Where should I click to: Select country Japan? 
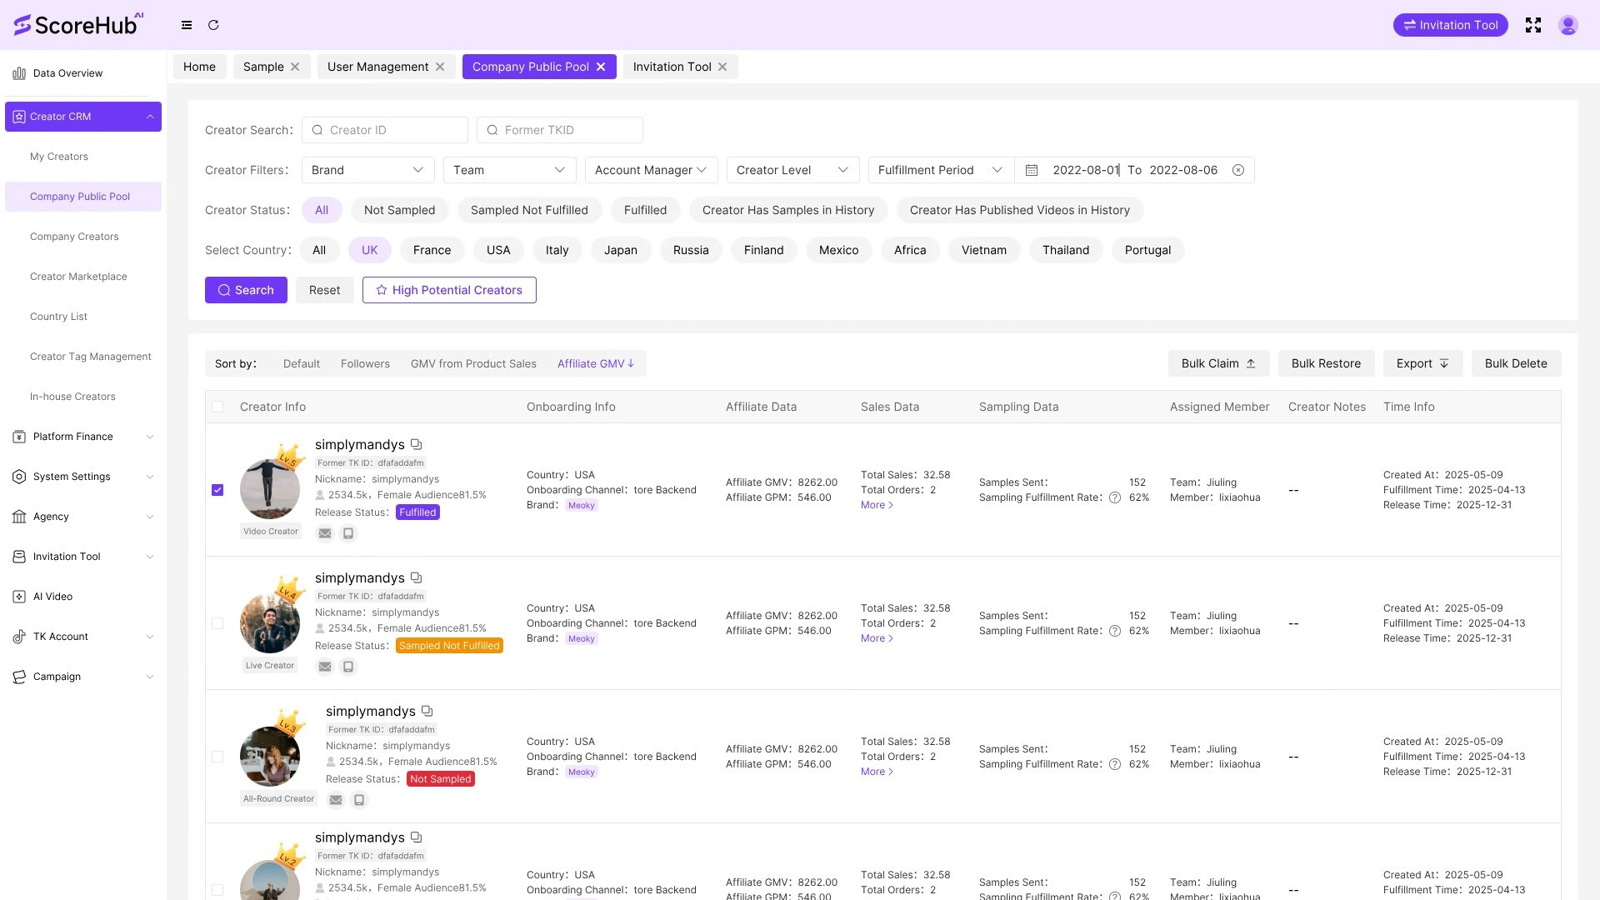point(620,250)
